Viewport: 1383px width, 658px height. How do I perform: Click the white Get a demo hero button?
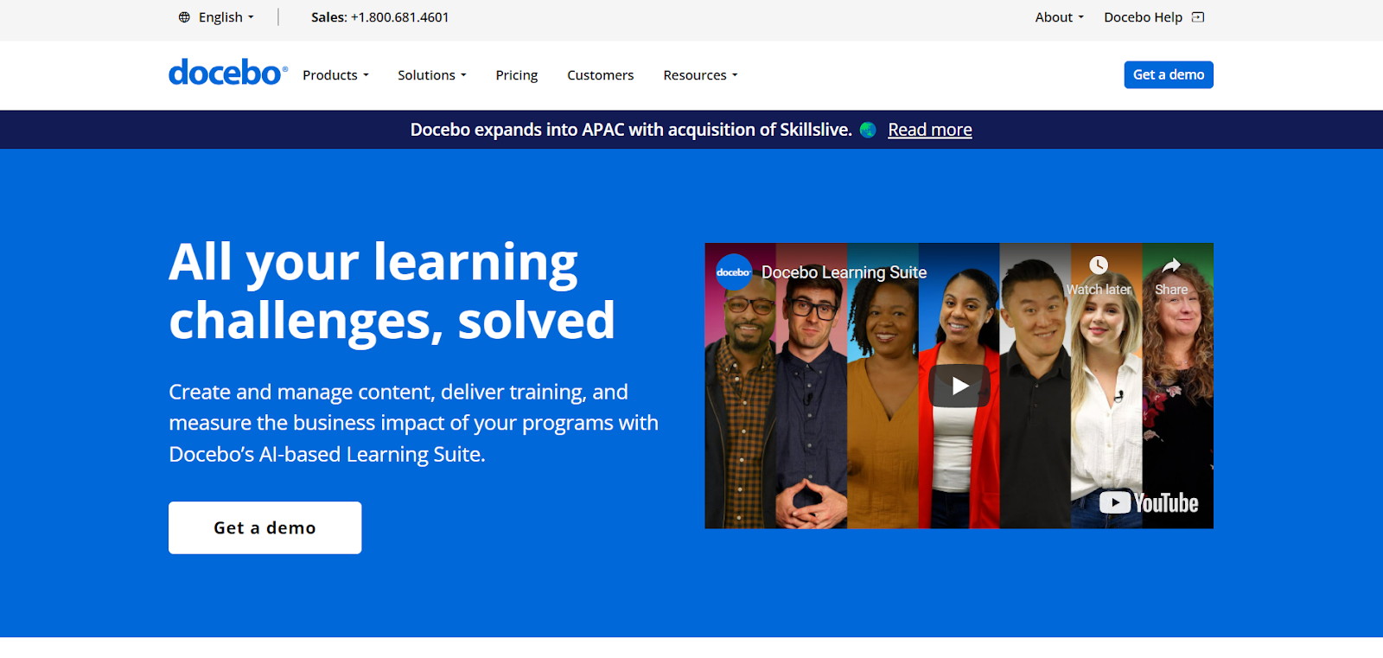pos(265,527)
